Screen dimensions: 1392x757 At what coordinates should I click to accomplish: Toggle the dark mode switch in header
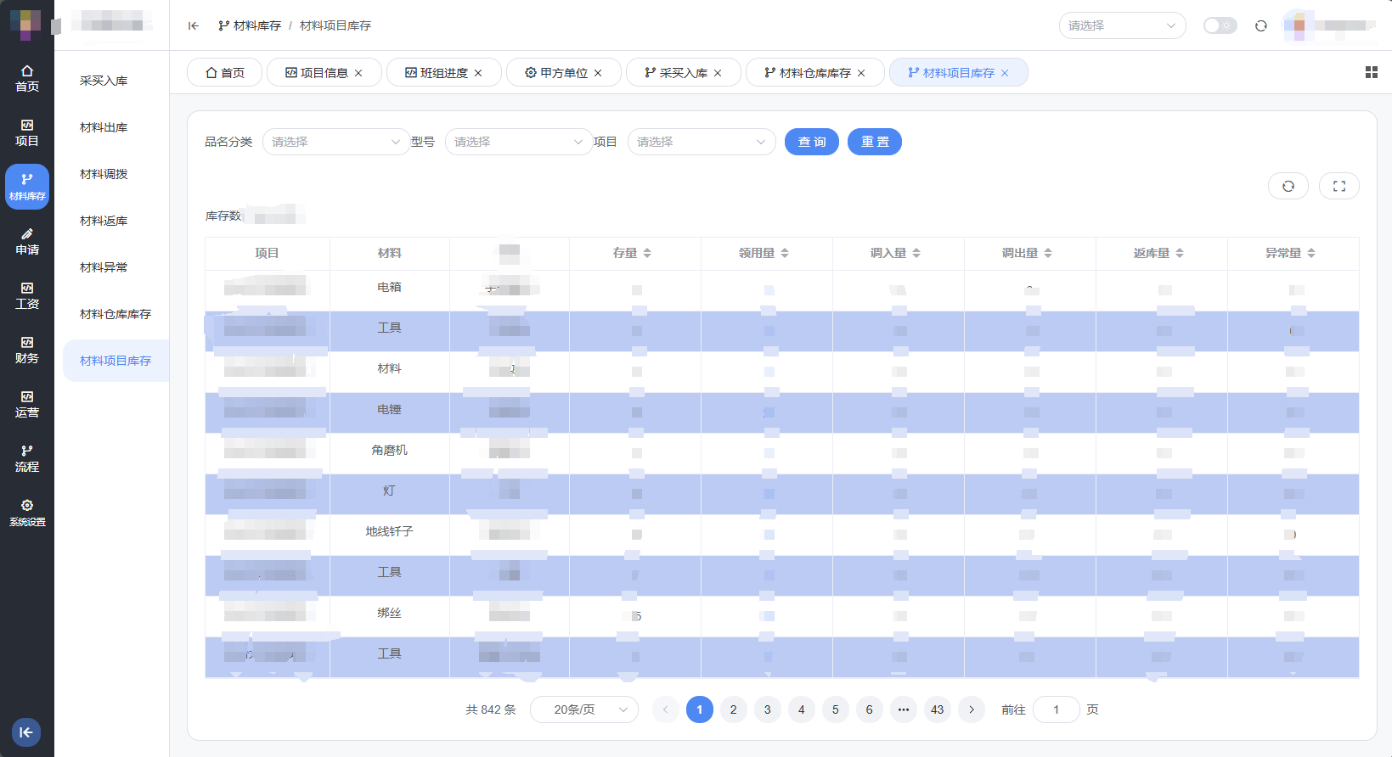(1220, 25)
